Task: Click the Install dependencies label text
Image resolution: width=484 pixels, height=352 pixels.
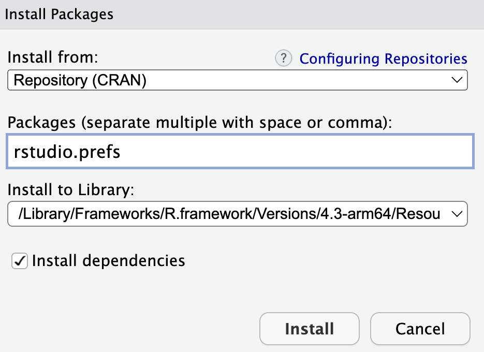Action: 108,260
